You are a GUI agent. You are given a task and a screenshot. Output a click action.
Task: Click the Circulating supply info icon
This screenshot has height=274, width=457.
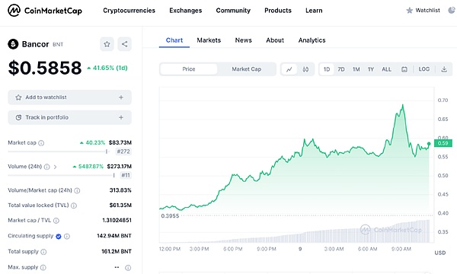67,236
